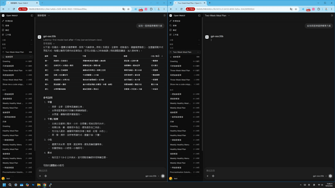Stop generation with the round button in the right window
This screenshot has width=335, height=188.
tap(330, 176)
